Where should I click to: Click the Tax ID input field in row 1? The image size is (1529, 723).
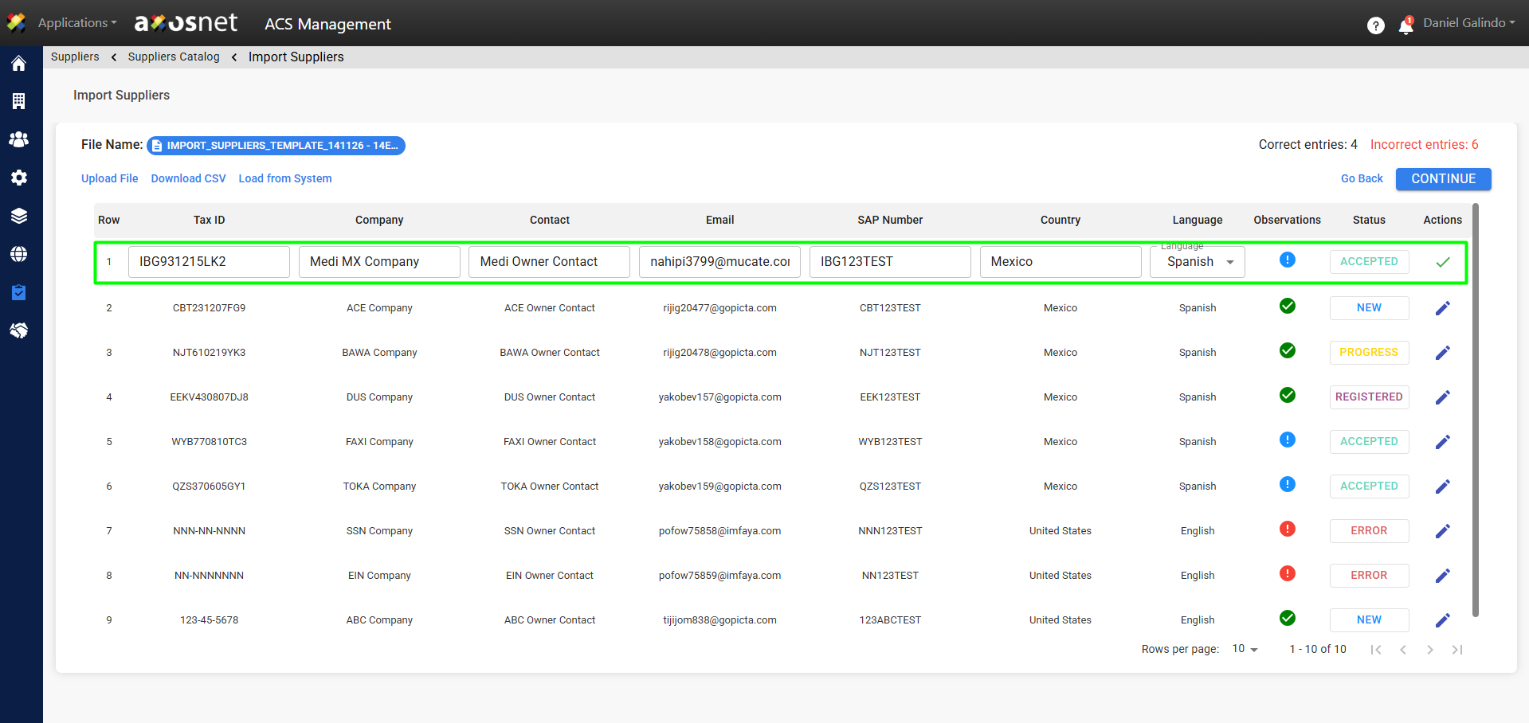coord(209,262)
